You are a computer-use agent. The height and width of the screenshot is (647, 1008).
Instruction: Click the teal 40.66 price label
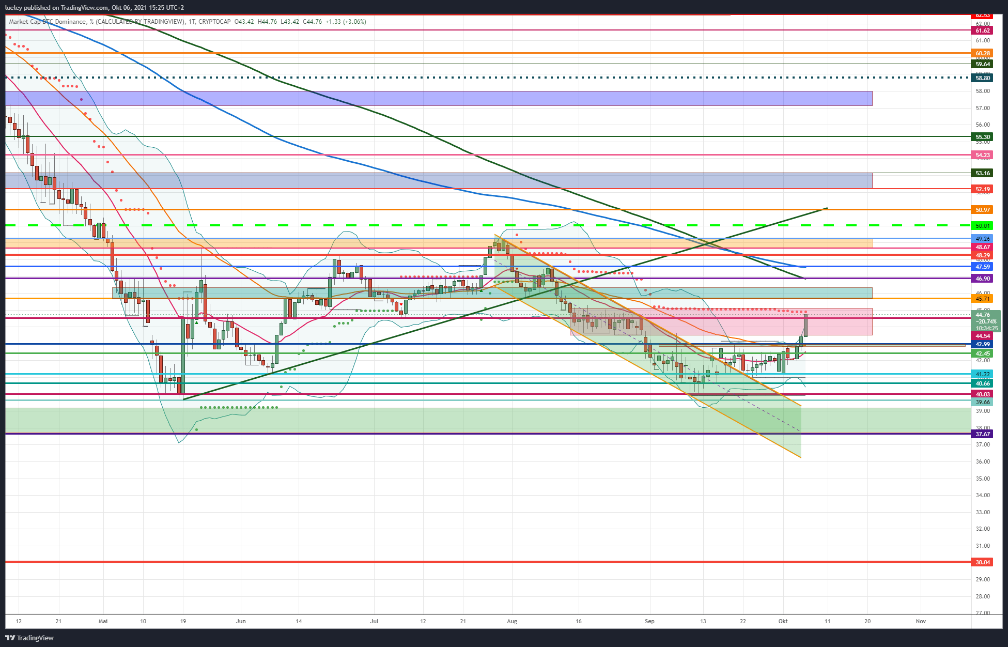[982, 383]
